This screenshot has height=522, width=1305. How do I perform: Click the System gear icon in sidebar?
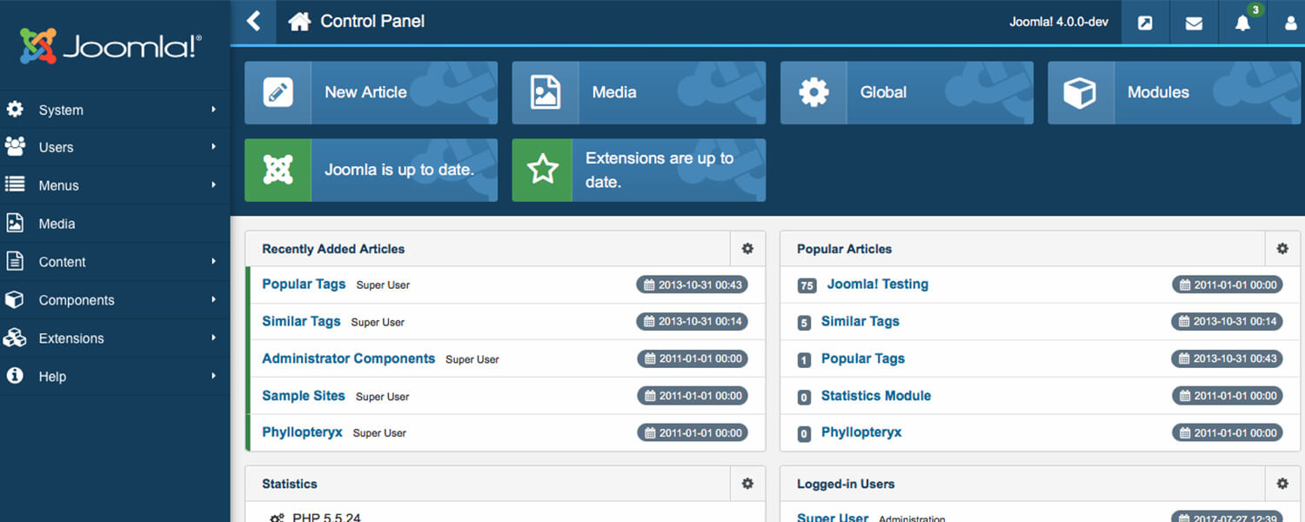15,110
